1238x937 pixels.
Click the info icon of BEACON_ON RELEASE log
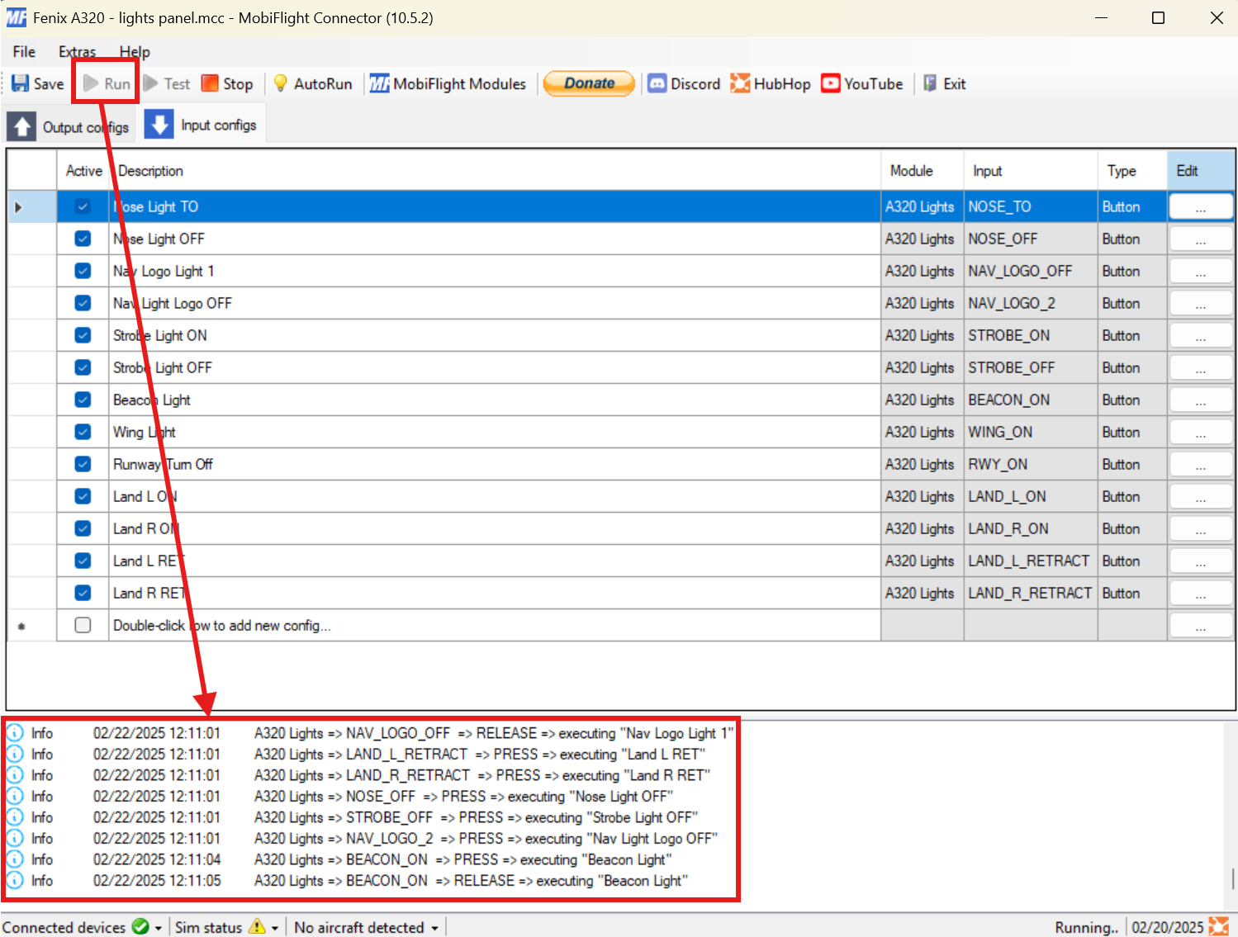15,880
